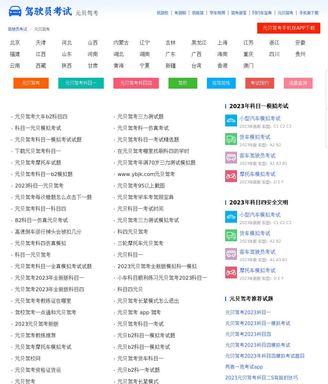The image size is (328, 384).
Task: Select the 澳门 region link
Action: coord(248,66)
